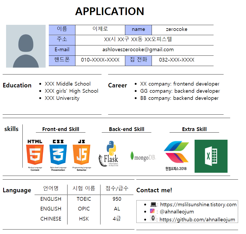The height and width of the screenshot is (234, 246).
Task: Click the CSS3 logo
Action: 58,155
